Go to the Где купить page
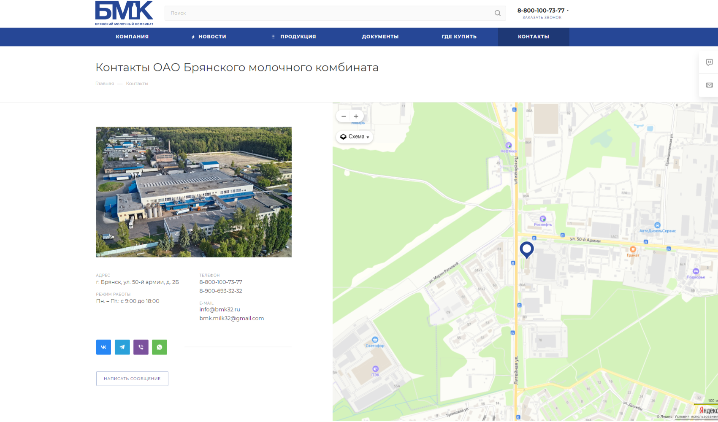Viewport: 718px width, 422px height. (459, 37)
